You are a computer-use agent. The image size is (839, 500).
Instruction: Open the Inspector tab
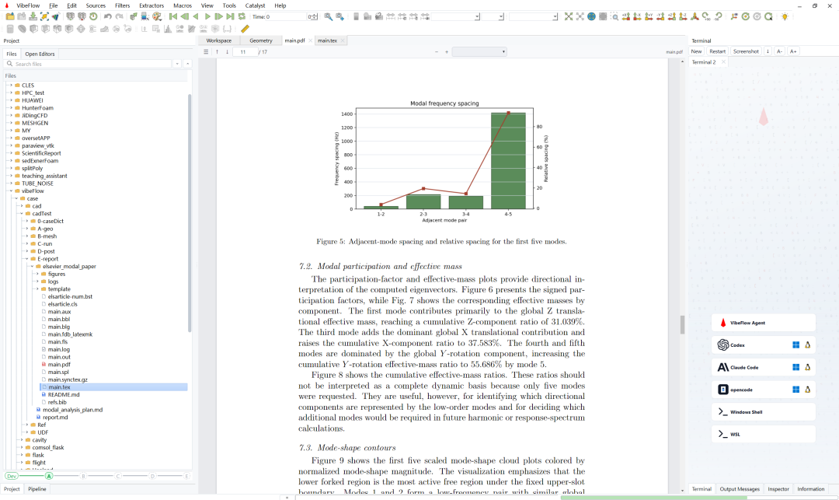pos(778,489)
